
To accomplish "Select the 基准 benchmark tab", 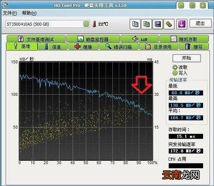I will pyautogui.click(x=22, y=46).
